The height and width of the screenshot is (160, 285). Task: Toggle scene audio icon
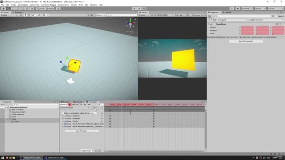pyautogui.click(x=29, y=15)
